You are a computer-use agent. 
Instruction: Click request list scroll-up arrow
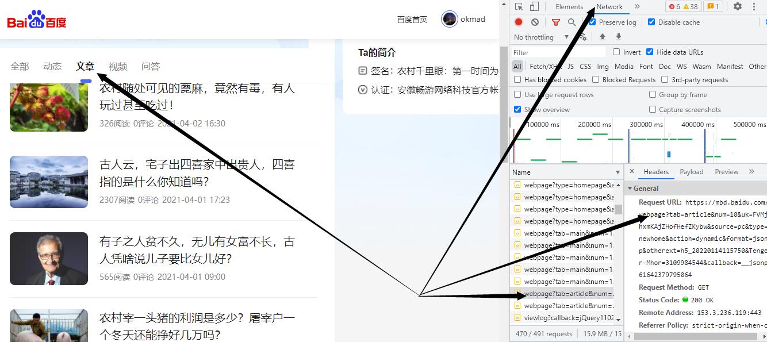pyautogui.click(x=619, y=184)
